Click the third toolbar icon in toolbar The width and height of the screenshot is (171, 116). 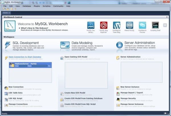(11, 9)
